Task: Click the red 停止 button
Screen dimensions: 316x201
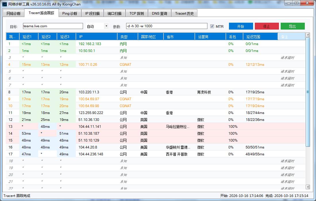Action: (x=267, y=26)
